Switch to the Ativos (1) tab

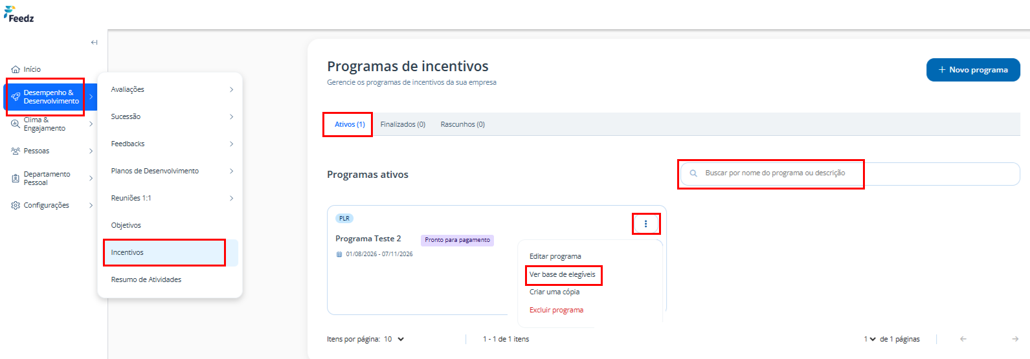click(350, 124)
